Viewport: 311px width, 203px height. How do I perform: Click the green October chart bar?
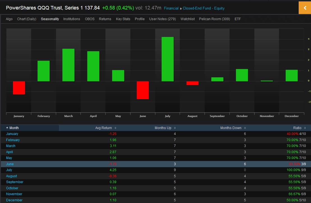click(242, 75)
